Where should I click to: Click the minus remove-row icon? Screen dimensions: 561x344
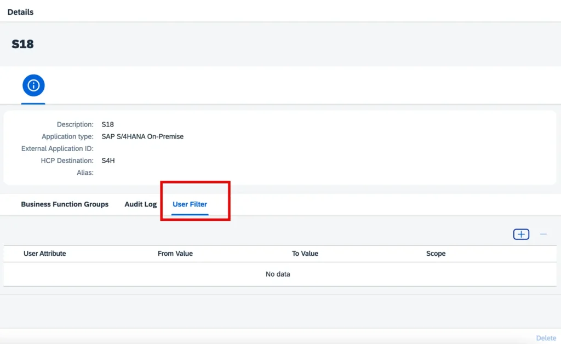click(543, 234)
